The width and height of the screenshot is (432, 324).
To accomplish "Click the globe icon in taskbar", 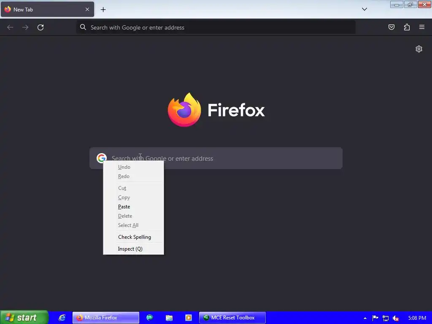I will [x=150, y=318].
